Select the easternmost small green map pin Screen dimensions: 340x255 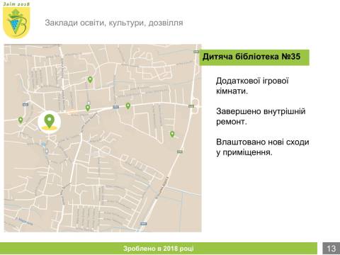tap(172, 134)
